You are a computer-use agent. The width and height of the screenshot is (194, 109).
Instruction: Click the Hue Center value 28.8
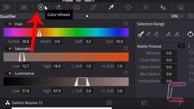(x=25, y=41)
